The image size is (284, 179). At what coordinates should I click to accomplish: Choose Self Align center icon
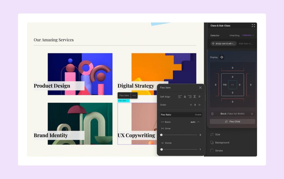pyautogui.click(x=185, y=97)
